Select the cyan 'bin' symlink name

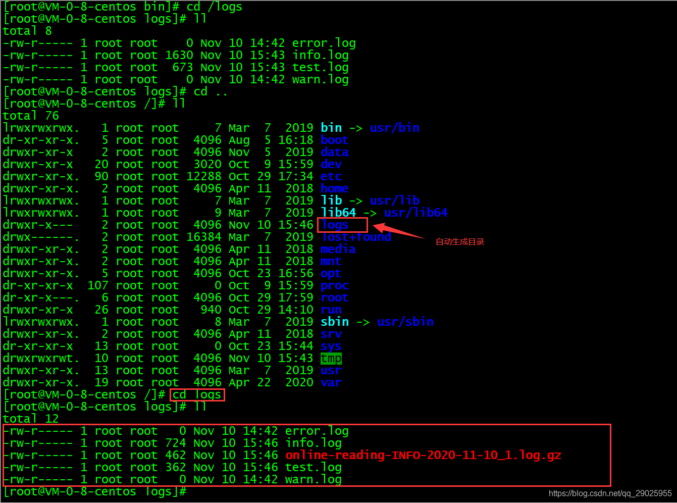331,128
